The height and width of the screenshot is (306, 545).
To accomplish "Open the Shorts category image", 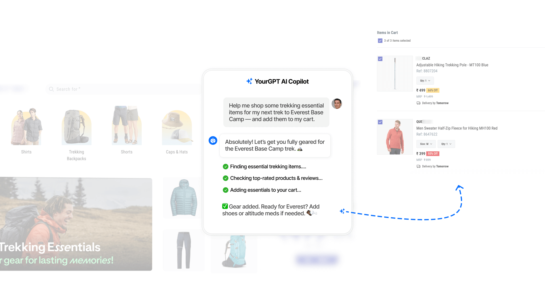I will click(127, 125).
